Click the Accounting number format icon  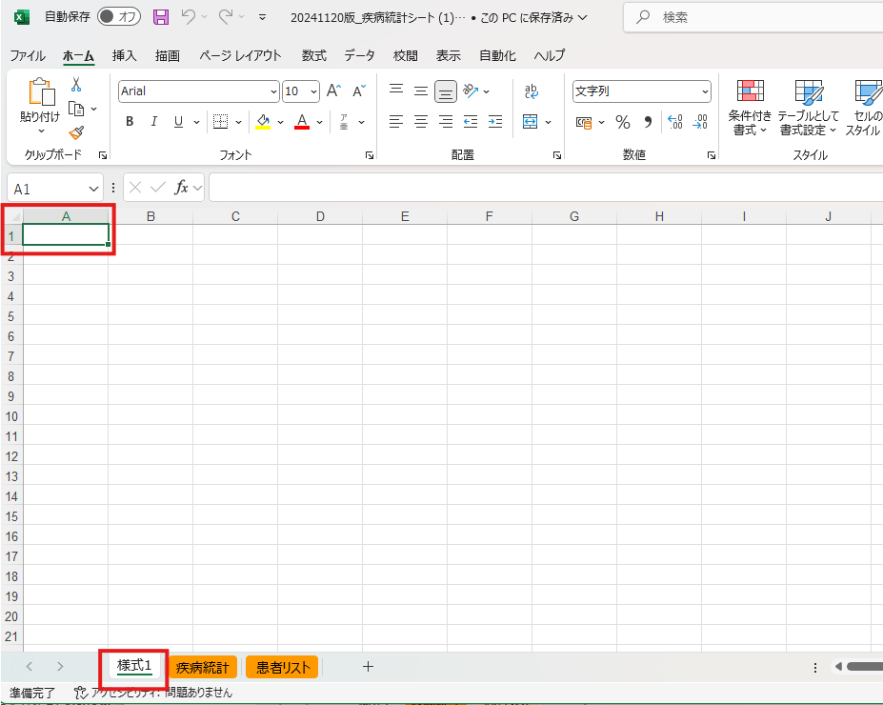coord(584,122)
